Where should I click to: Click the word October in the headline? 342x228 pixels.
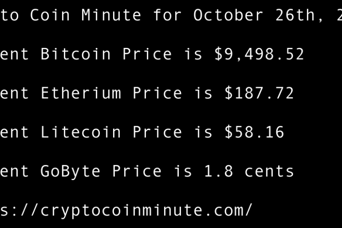point(228,15)
